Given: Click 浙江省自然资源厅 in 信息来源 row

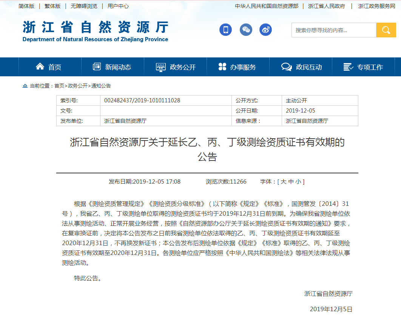Looking at the screenshot, I should (x=307, y=121).
